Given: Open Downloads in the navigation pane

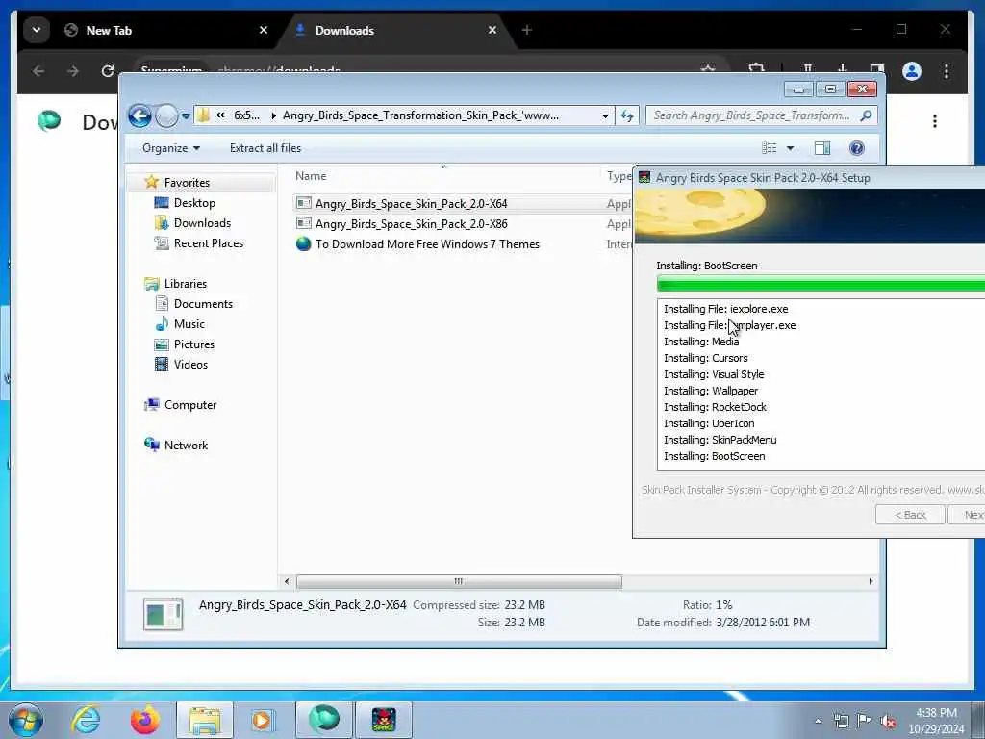Looking at the screenshot, I should [202, 223].
